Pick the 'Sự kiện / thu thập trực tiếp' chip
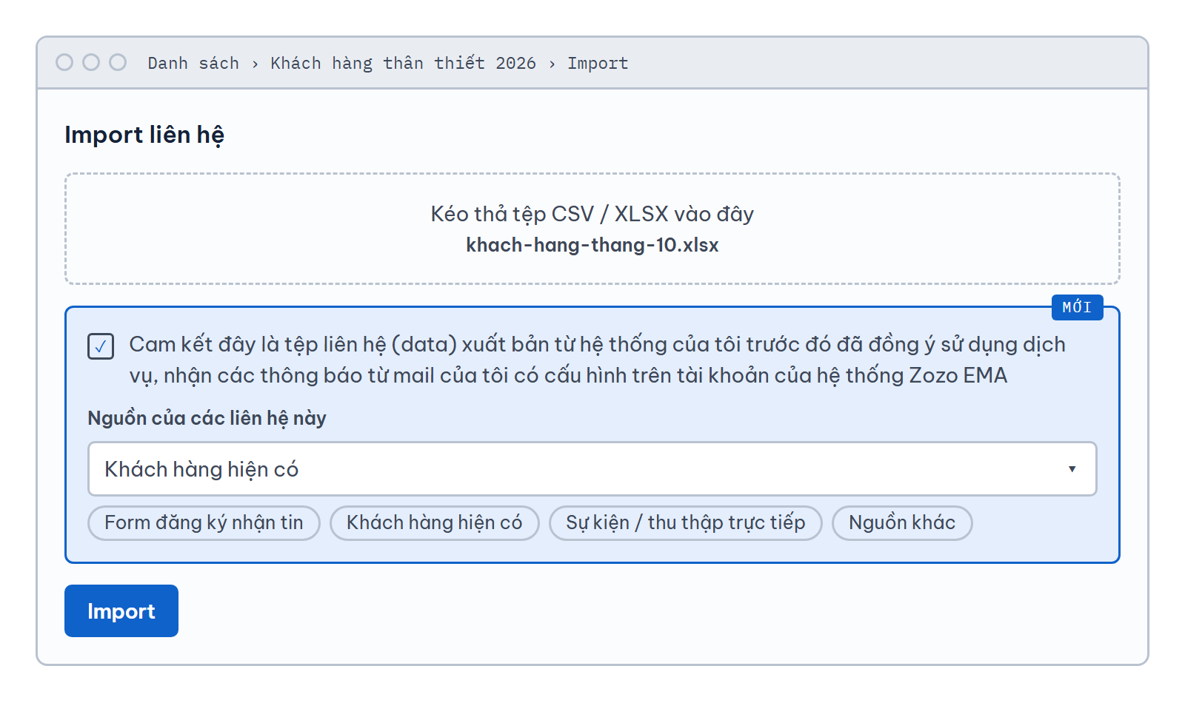 [x=685, y=522]
